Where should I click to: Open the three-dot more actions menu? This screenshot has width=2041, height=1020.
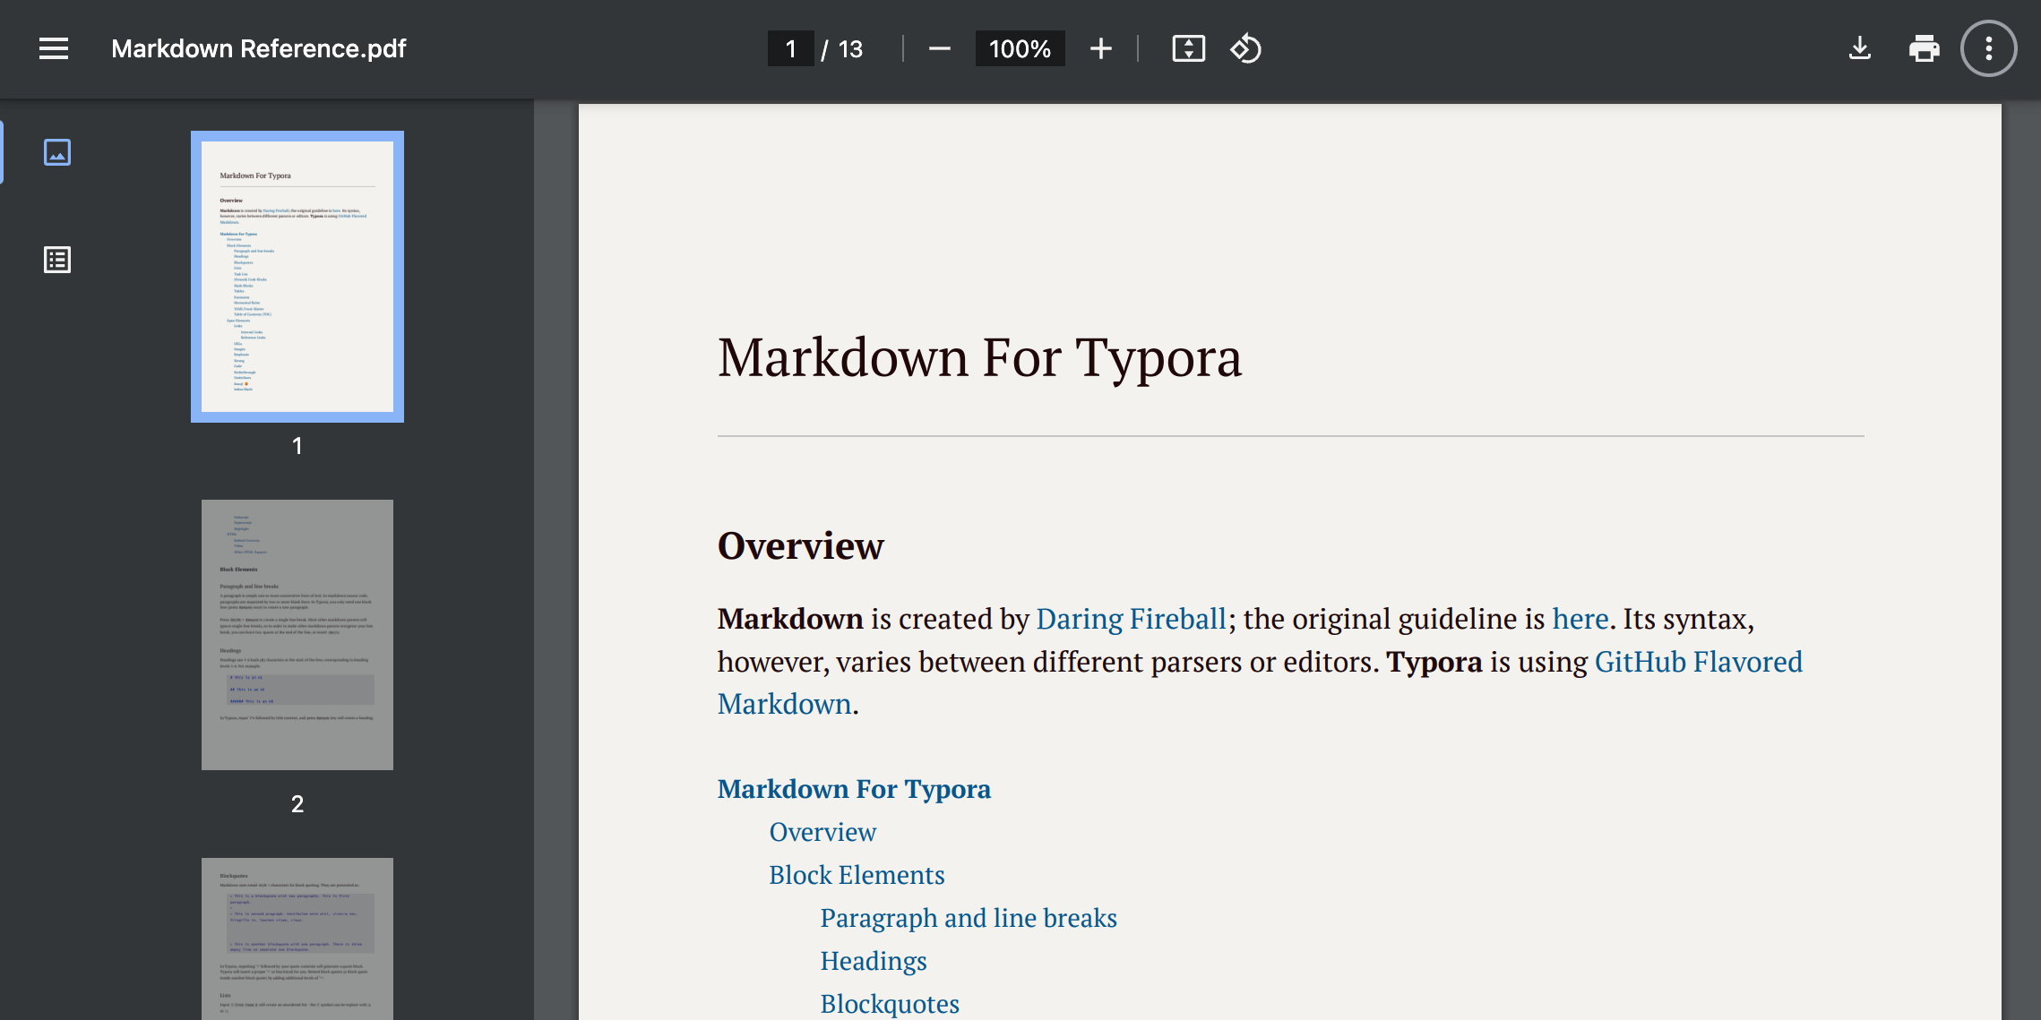click(x=1988, y=48)
